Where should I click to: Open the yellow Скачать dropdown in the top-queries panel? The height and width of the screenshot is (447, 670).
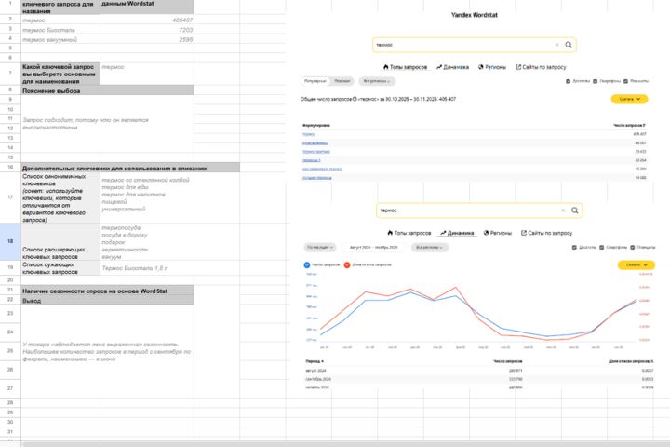click(x=629, y=99)
